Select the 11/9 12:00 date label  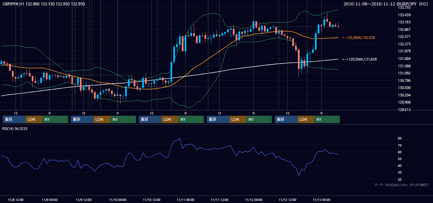[83, 200]
